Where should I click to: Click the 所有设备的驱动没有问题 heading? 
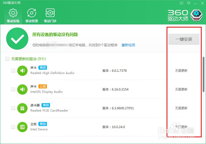(55, 35)
